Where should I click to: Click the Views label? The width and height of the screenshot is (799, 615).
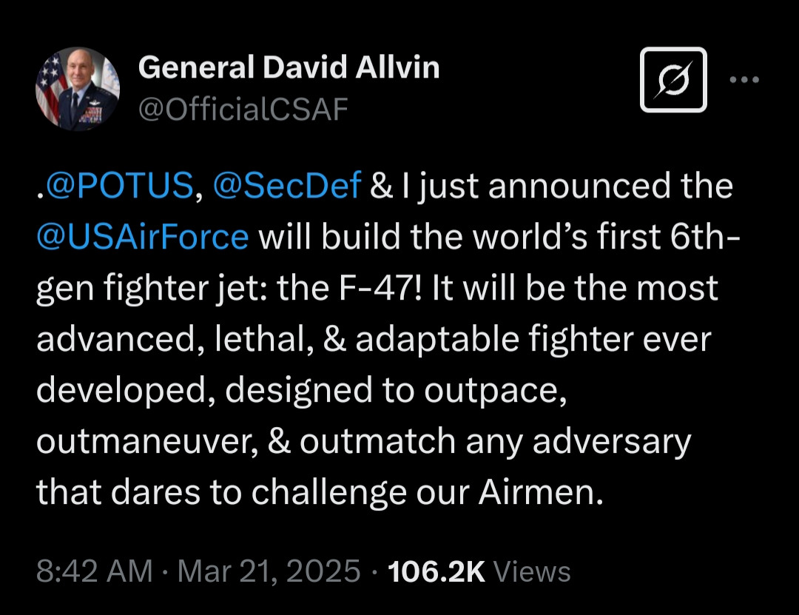click(531, 572)
